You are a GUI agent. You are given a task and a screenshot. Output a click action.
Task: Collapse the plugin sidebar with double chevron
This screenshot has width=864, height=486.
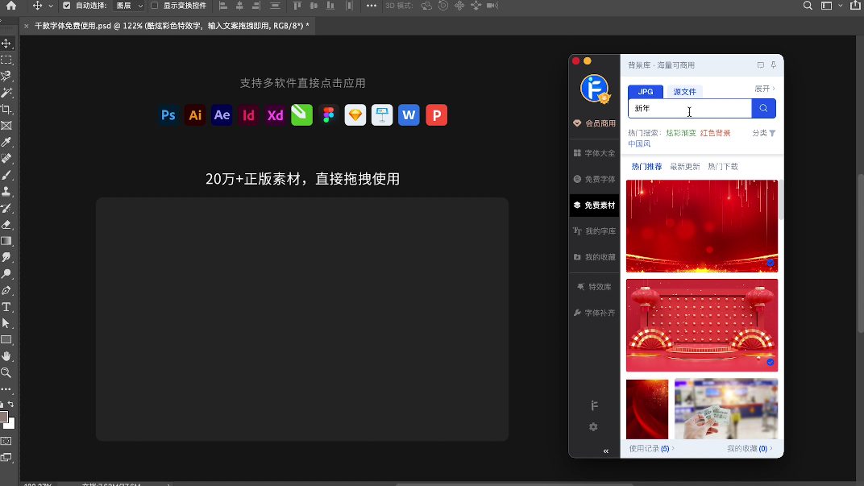(x=605, y=451)
